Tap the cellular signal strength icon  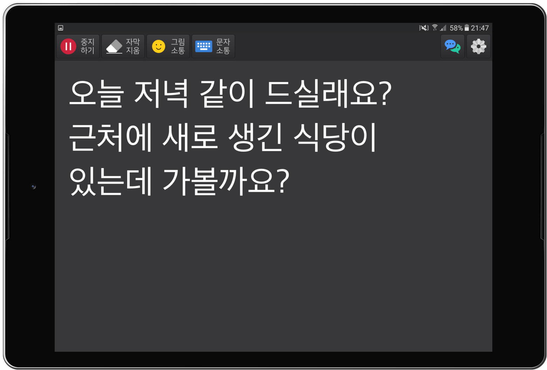coord(443,28)
